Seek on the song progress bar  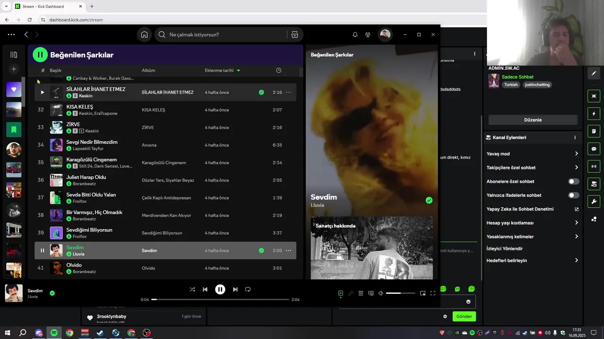220,299
